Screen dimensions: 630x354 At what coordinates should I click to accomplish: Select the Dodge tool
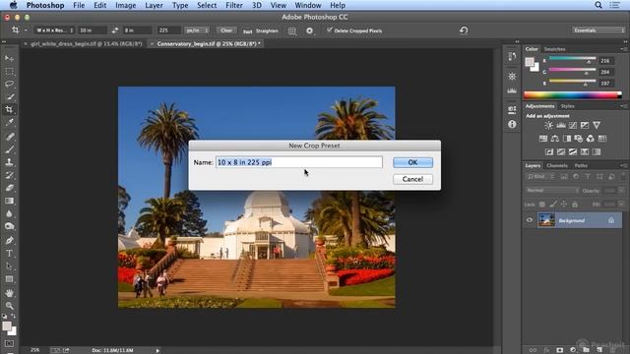tap(9, 226)
